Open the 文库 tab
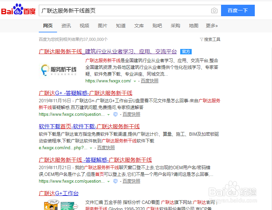 [139, 26]
